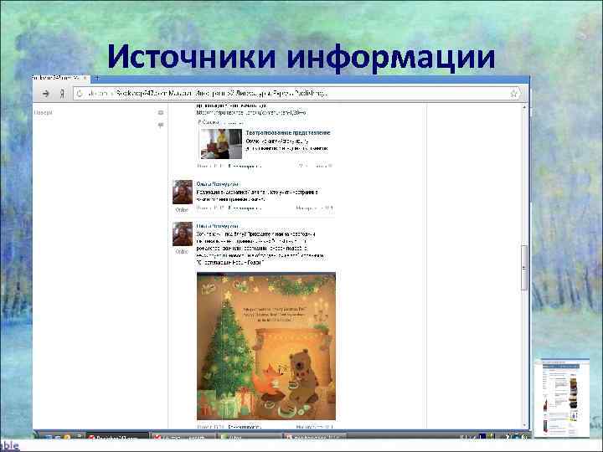Switch to Bookshop247 taskbar button
This screenshot has width=603, height=452.
[x=116, y=437]
